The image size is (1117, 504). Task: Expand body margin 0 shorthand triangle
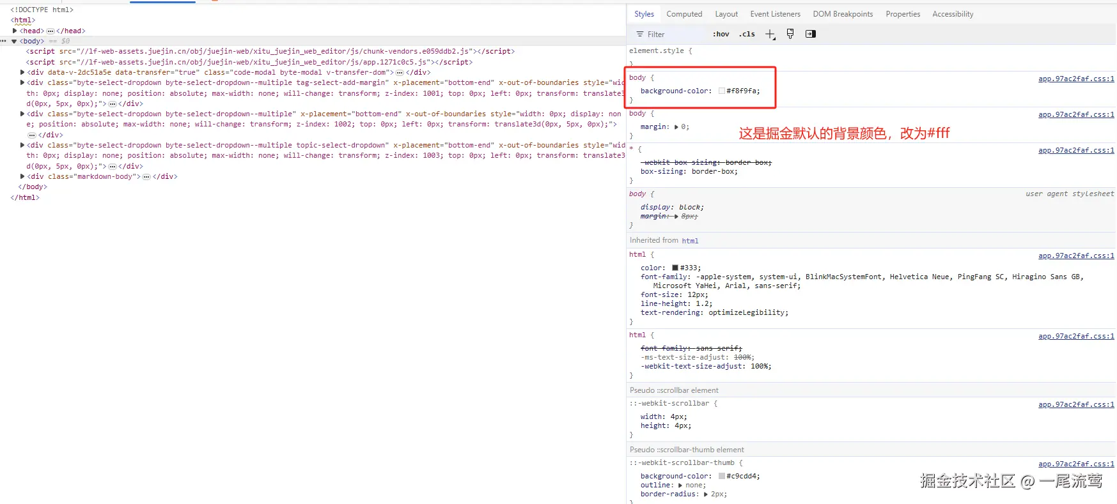pos(676,126)
